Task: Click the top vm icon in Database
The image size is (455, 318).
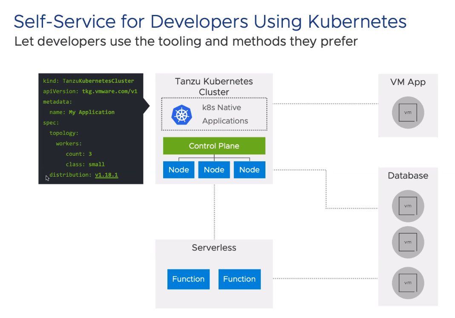Action: [x=408, y=206]
